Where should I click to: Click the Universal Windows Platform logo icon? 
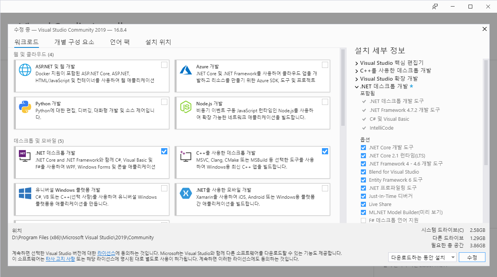point(25,193)
